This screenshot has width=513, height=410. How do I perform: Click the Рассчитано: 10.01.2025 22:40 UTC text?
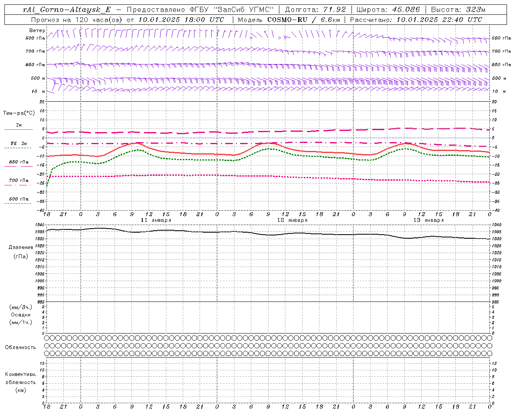point(416,20)
